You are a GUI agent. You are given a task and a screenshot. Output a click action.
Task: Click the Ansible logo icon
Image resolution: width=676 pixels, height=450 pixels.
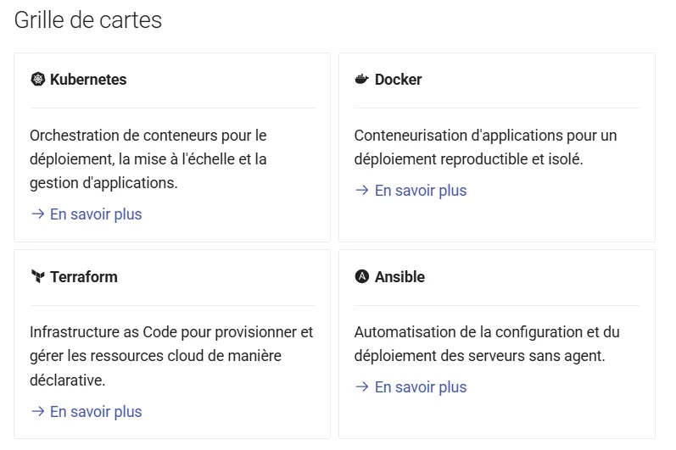pyautogui.click(x=362, y=277)
